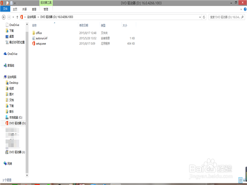The image size is (247, 185).
Task: Expand the chevron before 这台电脑 breadcrumb
Action: click(x=25, y=17)
